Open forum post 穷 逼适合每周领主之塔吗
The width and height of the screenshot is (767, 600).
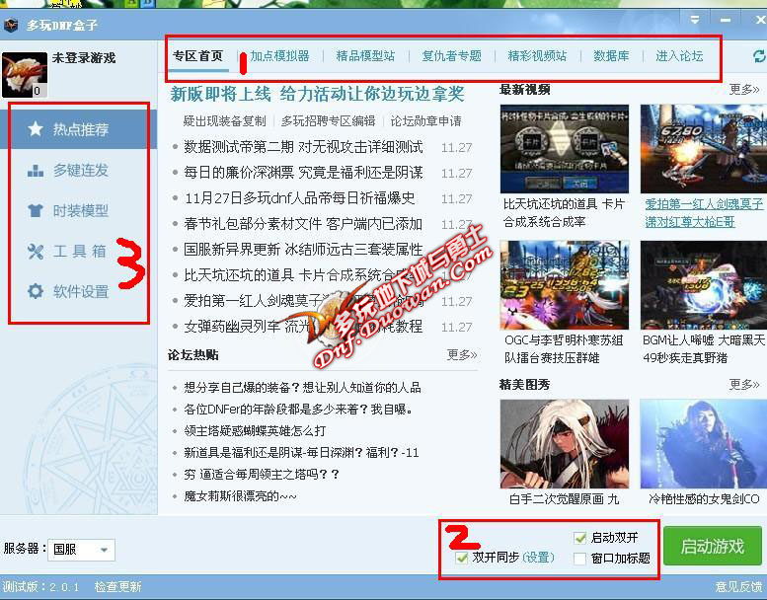pos(262,474)
